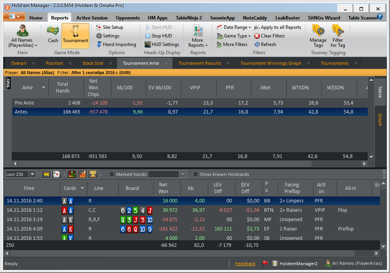Screen dimensions: 390x273
Task: Select the Pre Ante row
Action: pos(190,103)
